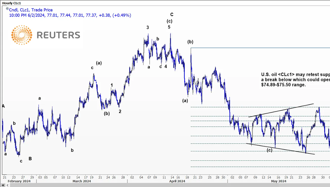The height and width of the screenshot is (187, 330).
Task: Select the upper rising wedge trendline
Action: point(281,110)
